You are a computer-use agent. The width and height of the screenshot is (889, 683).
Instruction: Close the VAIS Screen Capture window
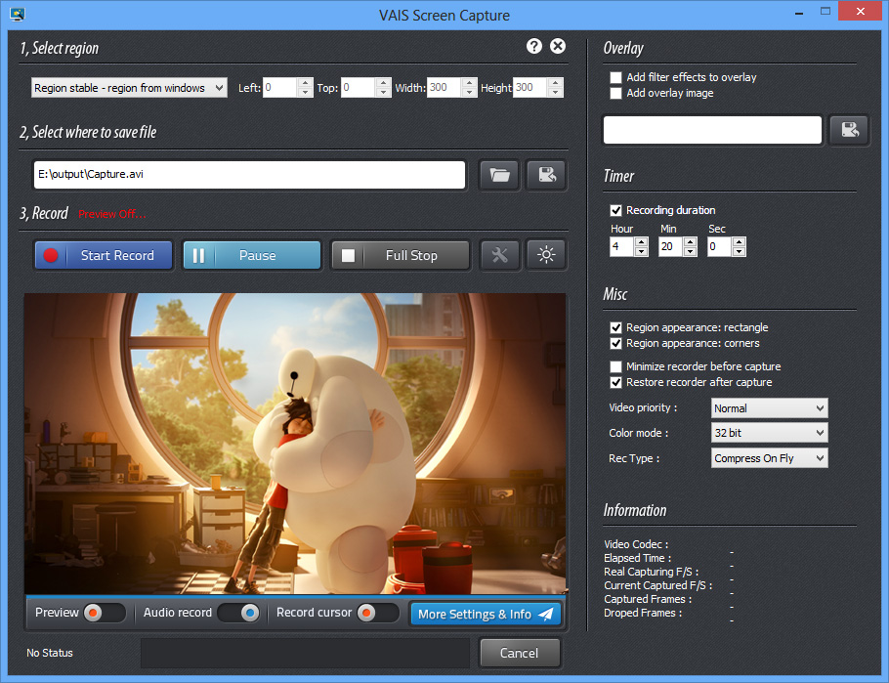(x=860, y=11)
